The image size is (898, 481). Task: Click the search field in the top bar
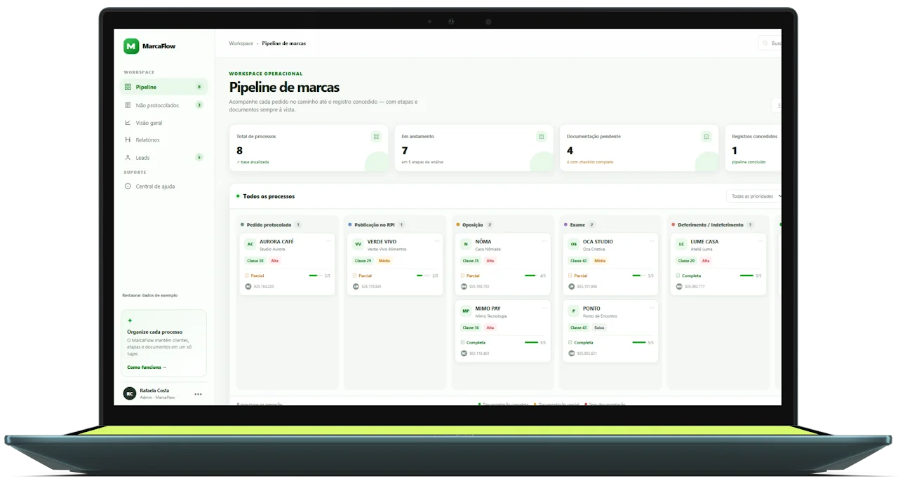point(770,43)
